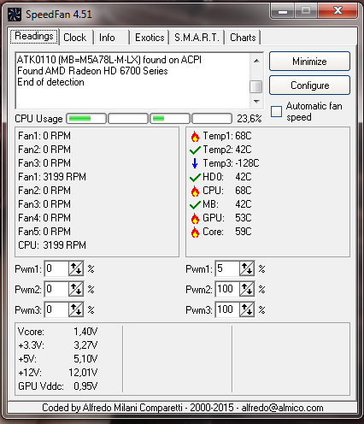Click the 'Fan4: 0 RPM' reading
This screenshot has width=364, height=424.
[44, 218]
